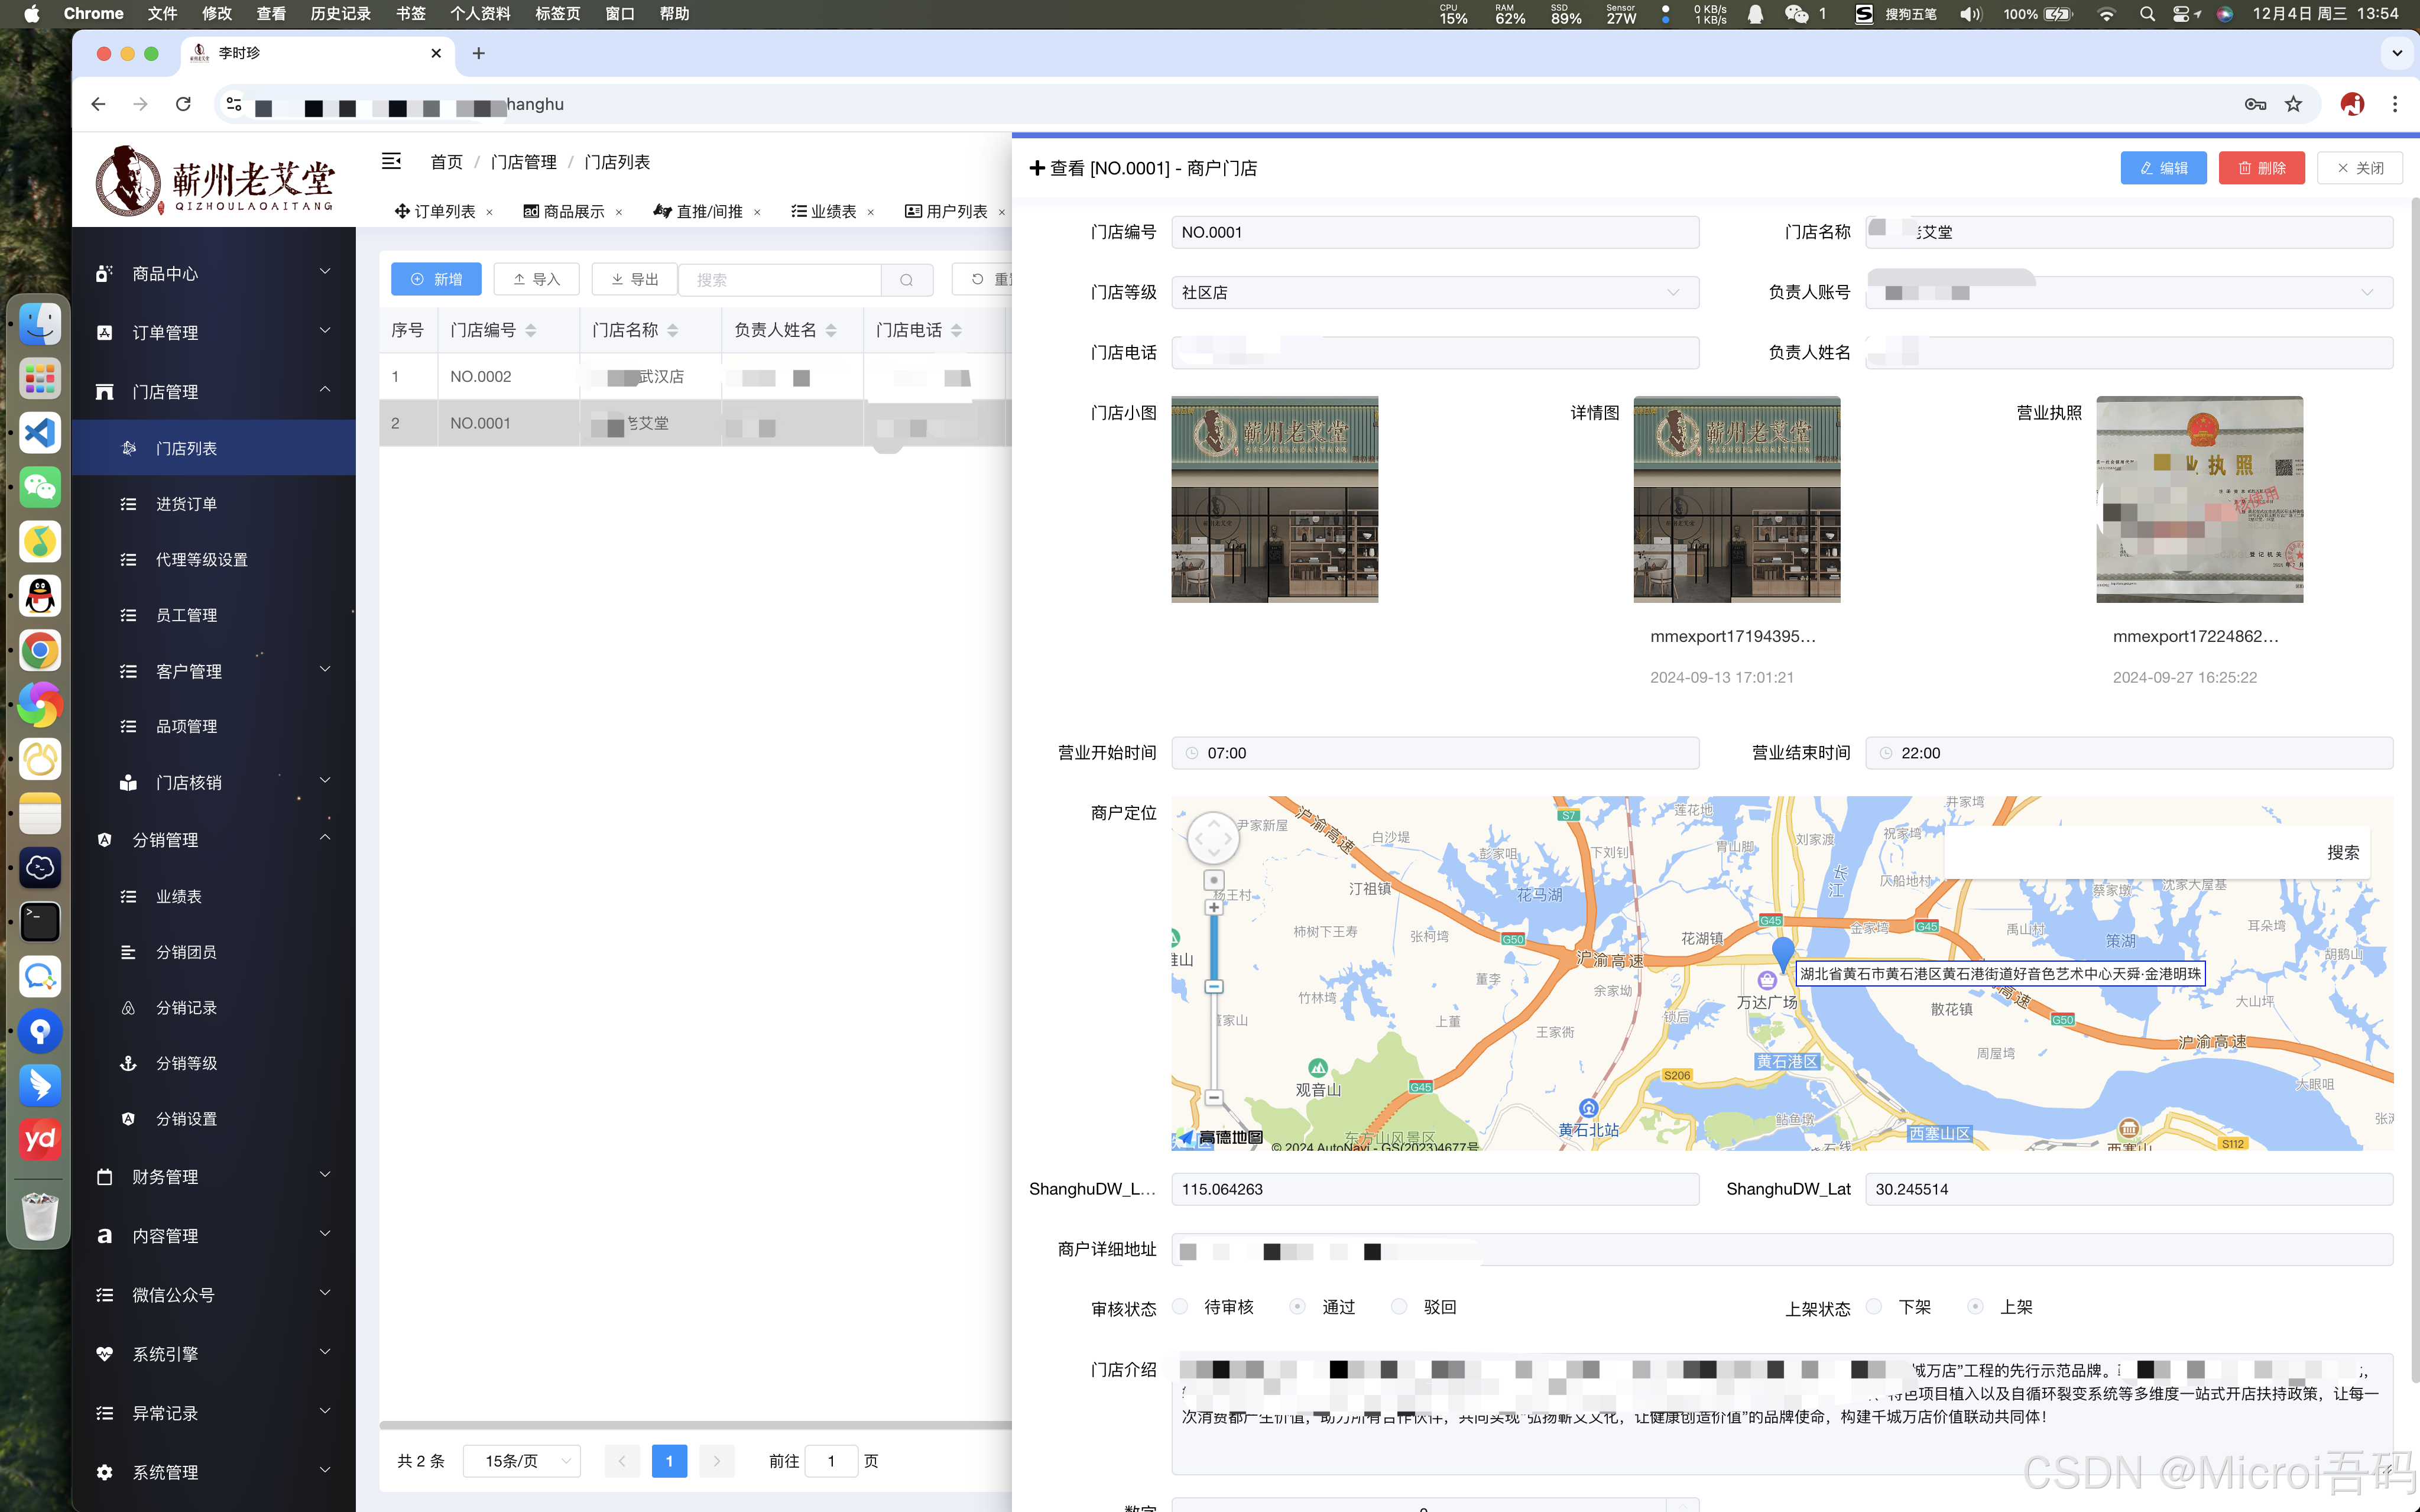Click the search magnifier icon button

click(x=906, y=280)
